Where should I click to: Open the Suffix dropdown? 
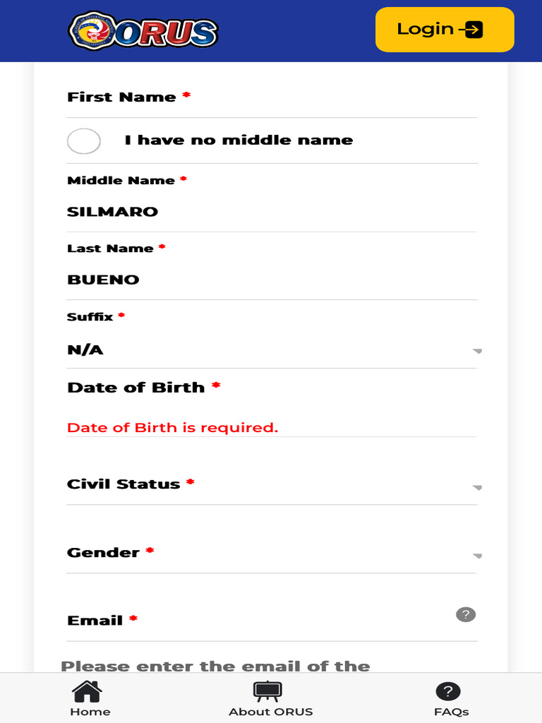[272, 349]
